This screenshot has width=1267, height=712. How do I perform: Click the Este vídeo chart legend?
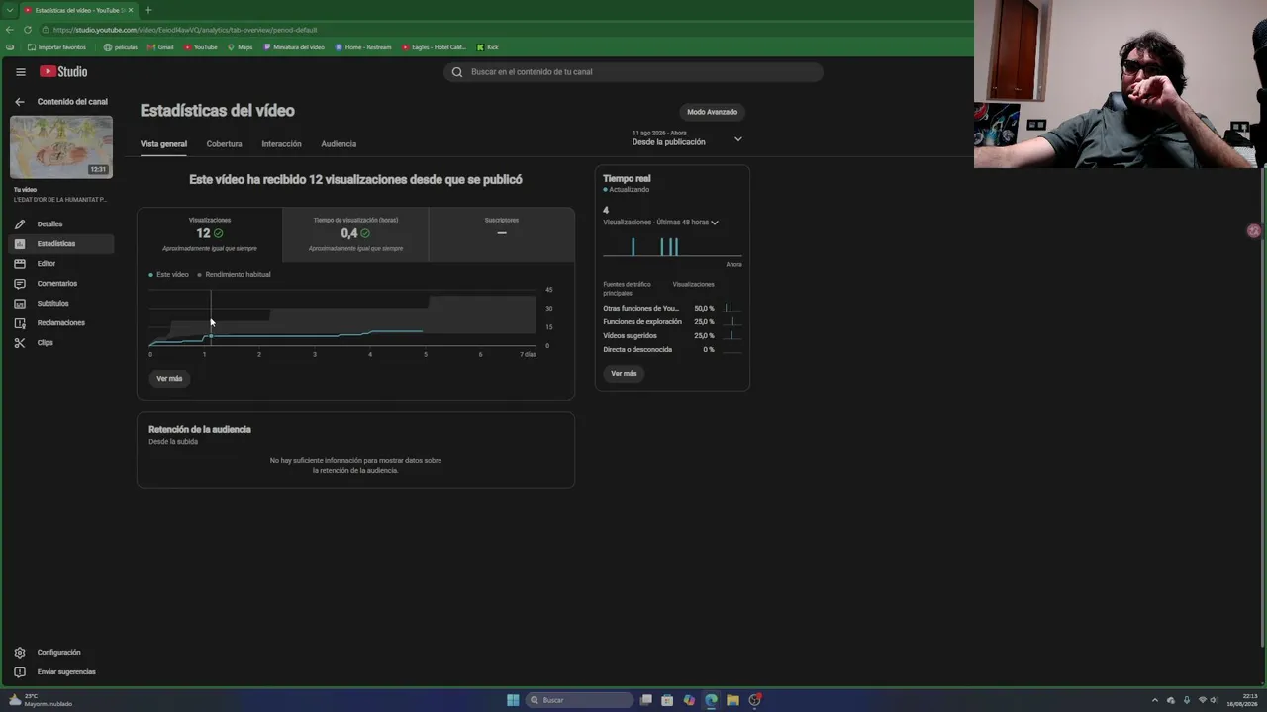pyautogui.click(x=169, y=275)
